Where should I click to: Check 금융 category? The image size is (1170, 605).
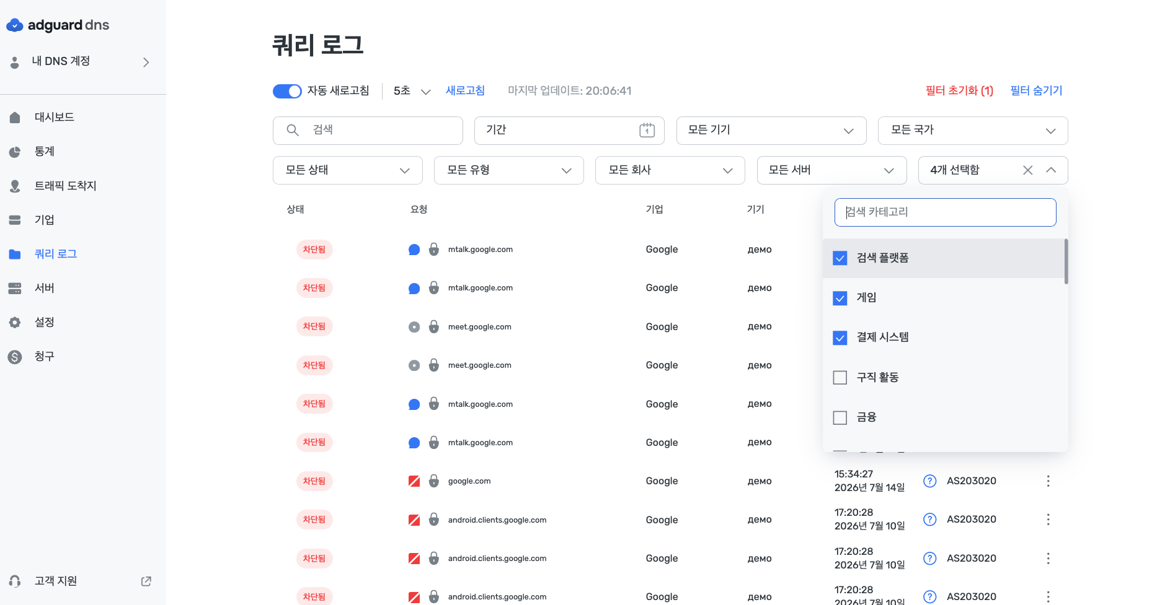pos(840,417)
